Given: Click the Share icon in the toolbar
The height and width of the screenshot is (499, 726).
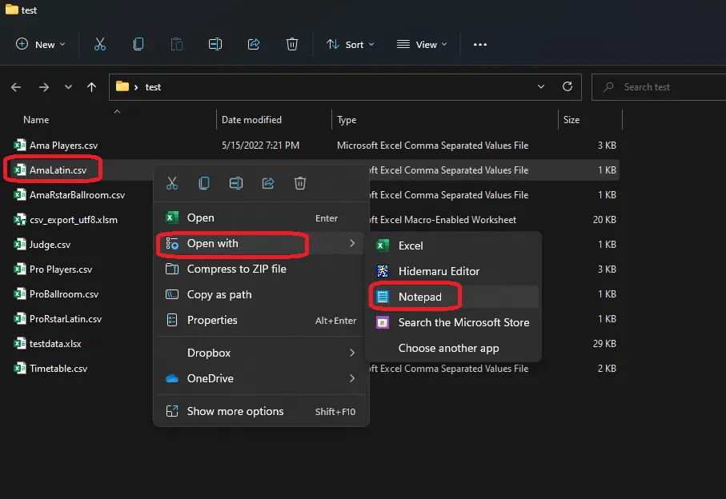Looking at the screenshot, I should (x=254, y=45).
